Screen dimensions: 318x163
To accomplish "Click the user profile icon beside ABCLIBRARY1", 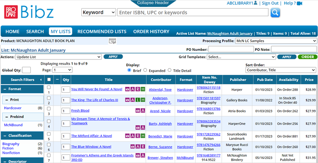I will click(256, 3).
